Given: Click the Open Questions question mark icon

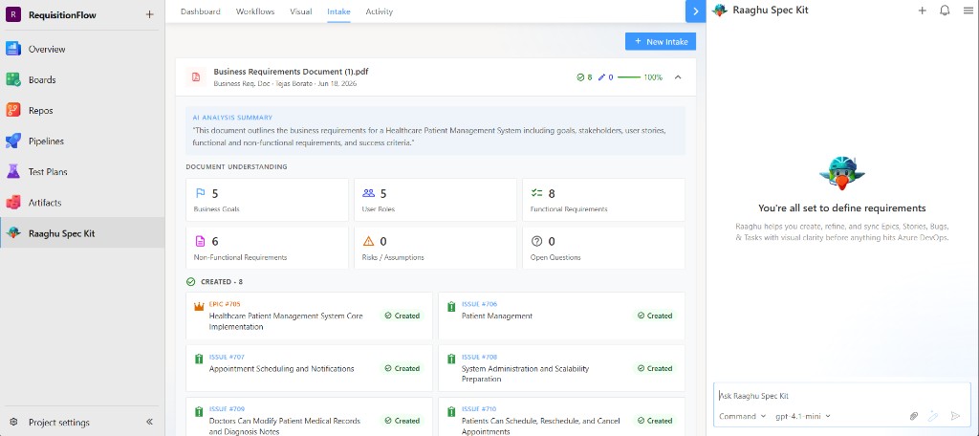Looking at the screenshot, I should (536, 241).
